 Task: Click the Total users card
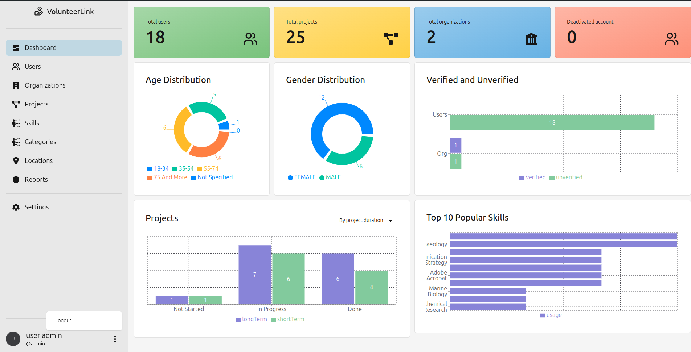(201, 32)
